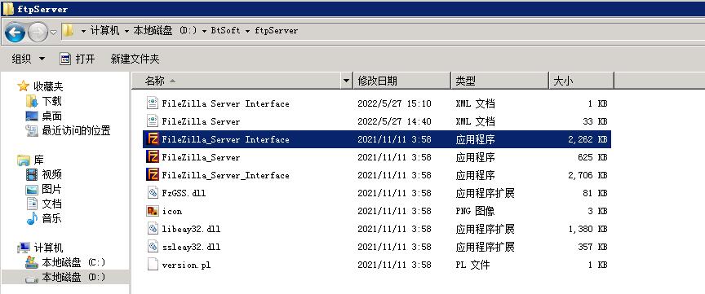Open the 图片 library
This screenshot has width=705, height=294.
pyautogui.click(x=51, y=189)
